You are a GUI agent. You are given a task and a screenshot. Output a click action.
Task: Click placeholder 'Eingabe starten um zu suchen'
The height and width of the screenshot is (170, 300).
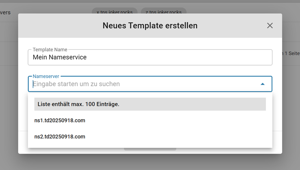tap(76, 84)
